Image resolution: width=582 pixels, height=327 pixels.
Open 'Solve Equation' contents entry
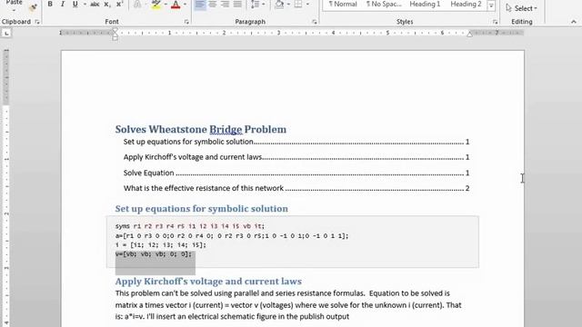click(x=296, y=173)
